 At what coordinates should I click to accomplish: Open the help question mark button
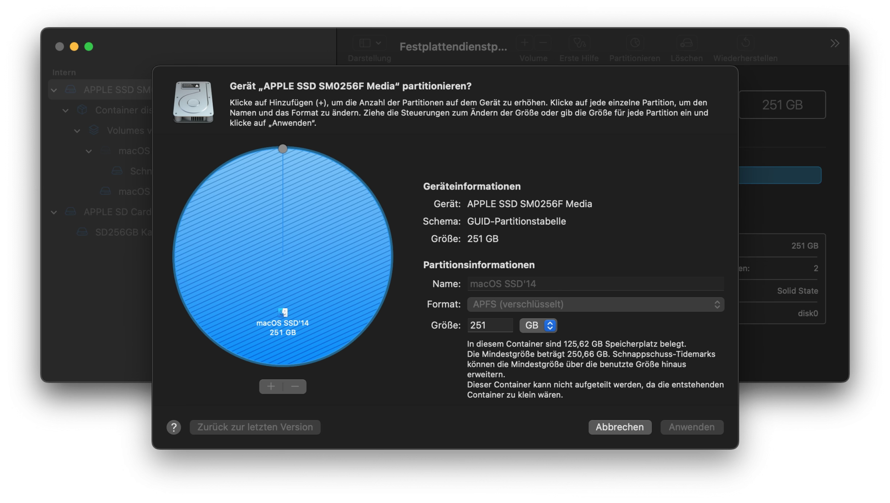tap(174, 427)
